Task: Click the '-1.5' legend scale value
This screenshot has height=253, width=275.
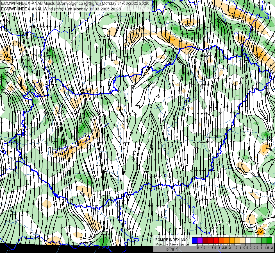Action: pos(235,248)
